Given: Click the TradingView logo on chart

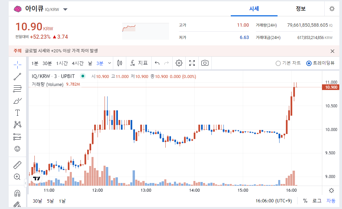Looking at the screenshot, I should pos(37,179).
